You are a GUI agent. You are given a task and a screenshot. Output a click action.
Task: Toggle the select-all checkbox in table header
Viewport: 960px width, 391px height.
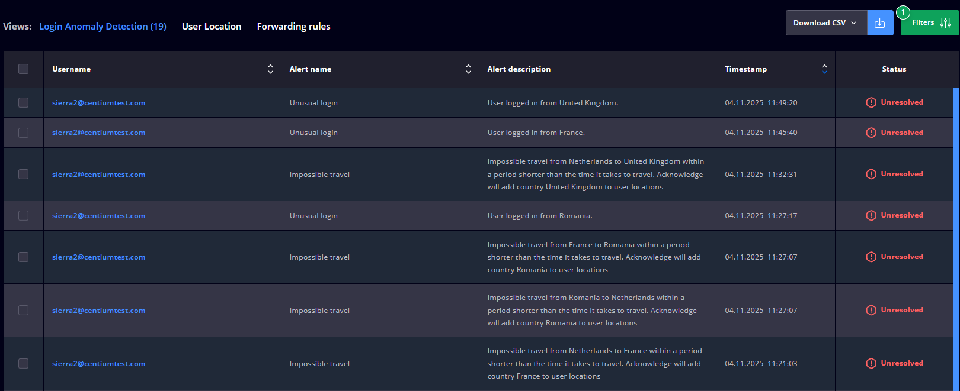(x=23, y=69)
